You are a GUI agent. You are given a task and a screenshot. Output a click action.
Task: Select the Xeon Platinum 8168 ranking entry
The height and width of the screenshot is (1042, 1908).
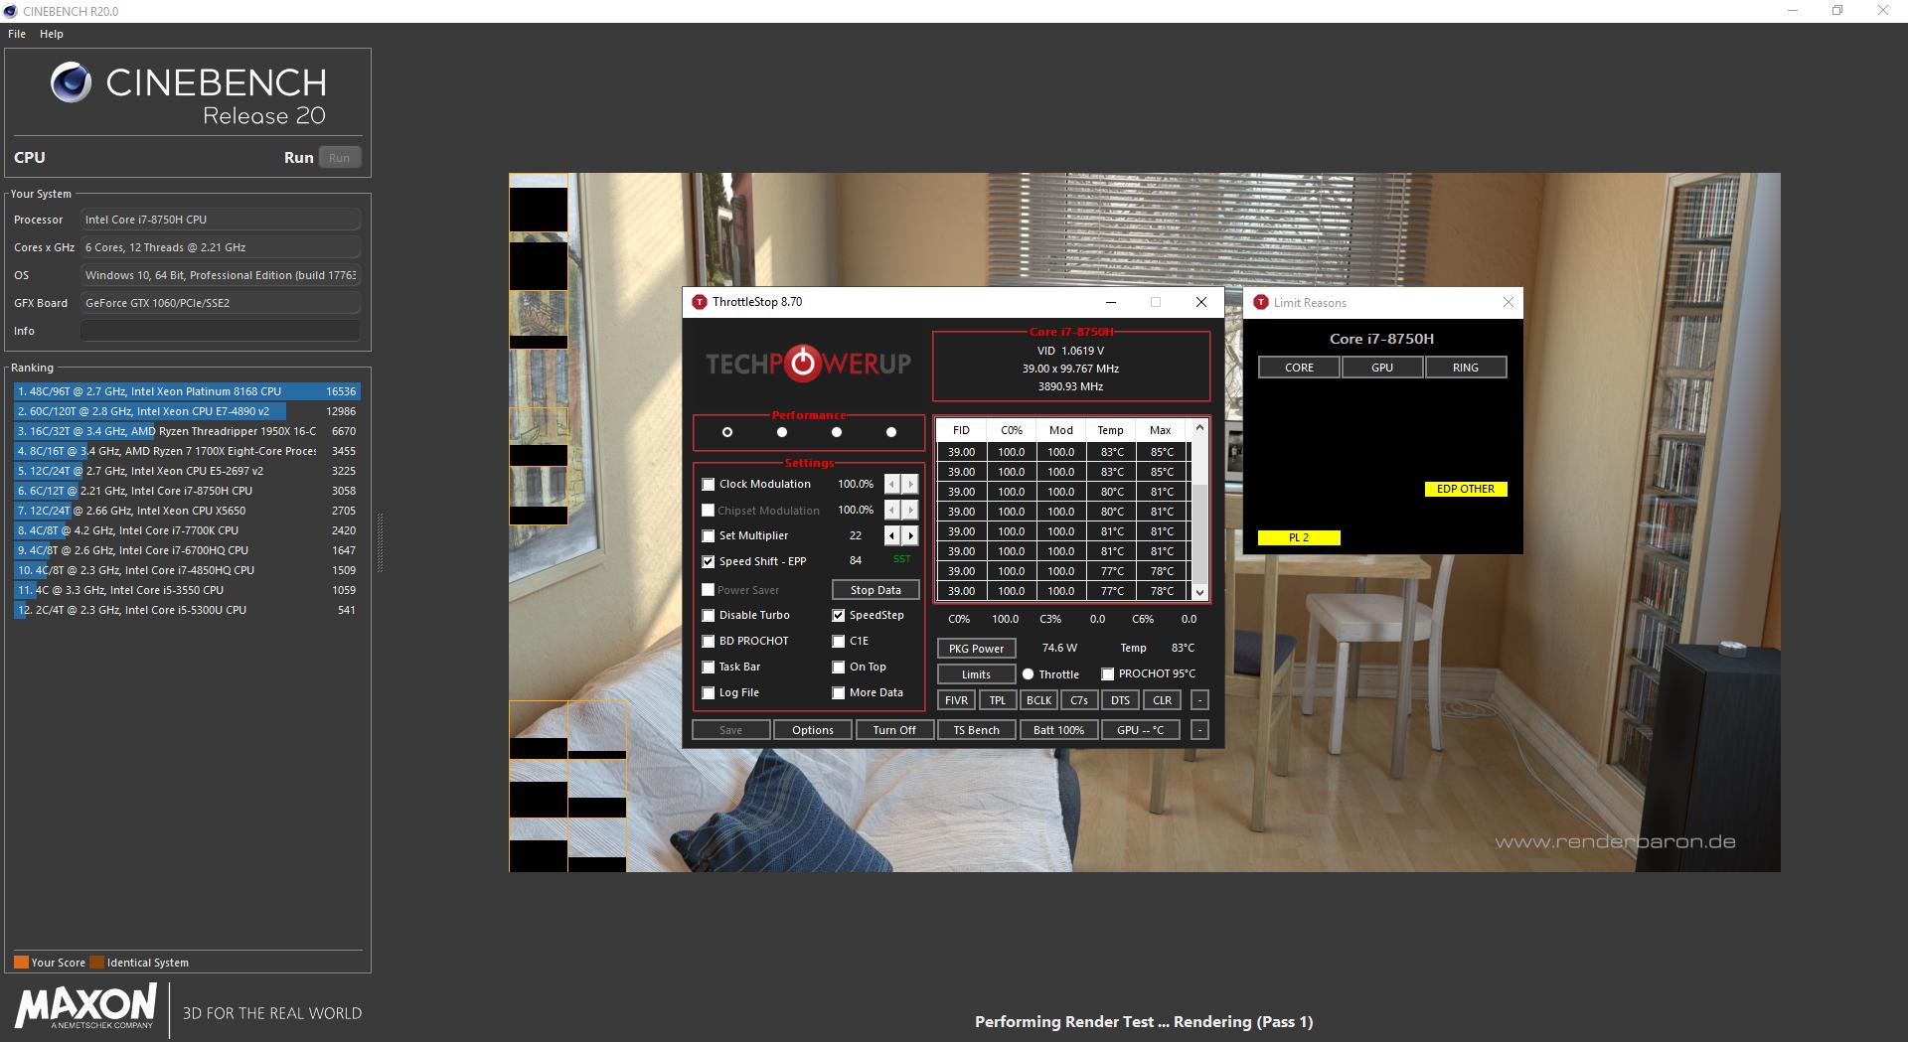tap(187, 391)
